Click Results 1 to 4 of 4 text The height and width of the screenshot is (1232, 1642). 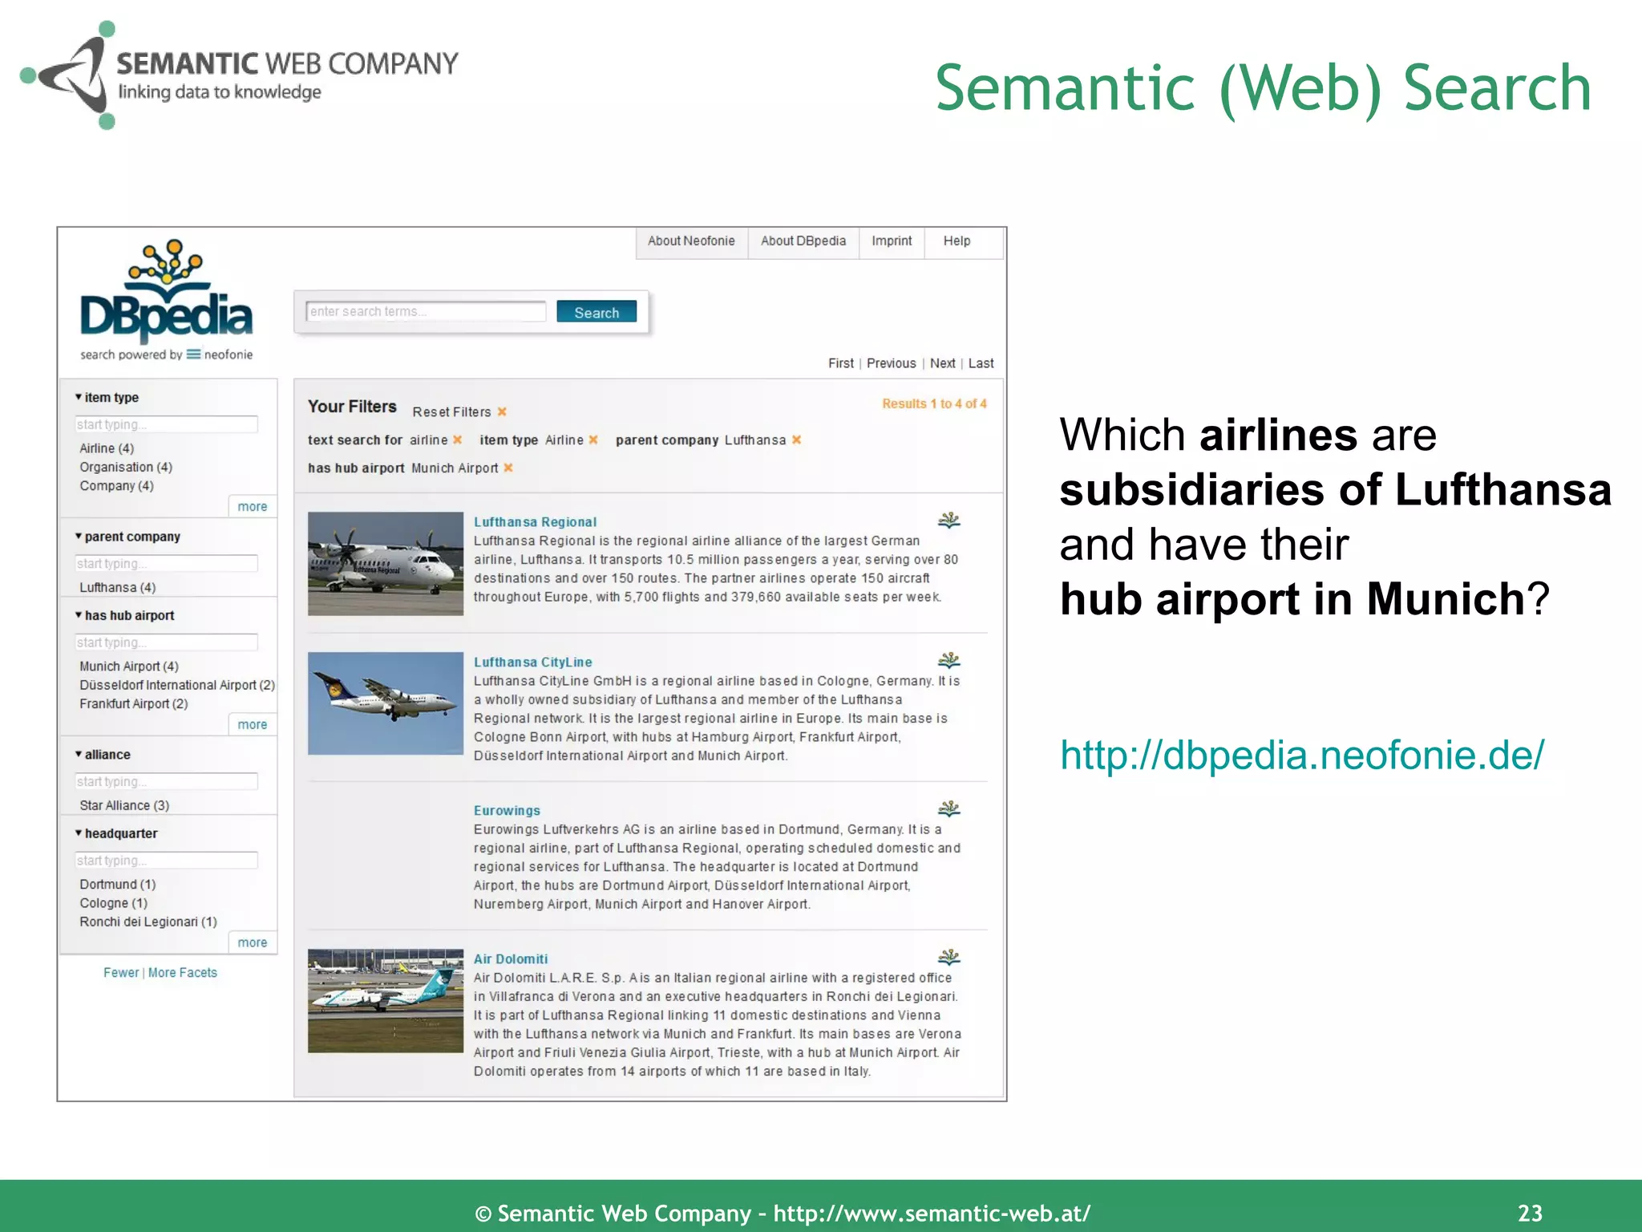[x=934, y=404]
